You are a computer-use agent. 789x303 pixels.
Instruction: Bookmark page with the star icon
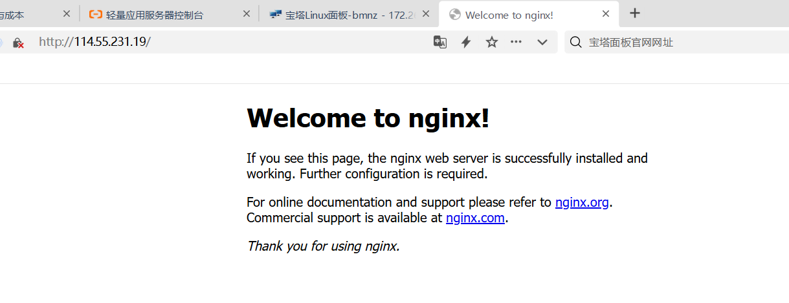(x=492, y=42)
